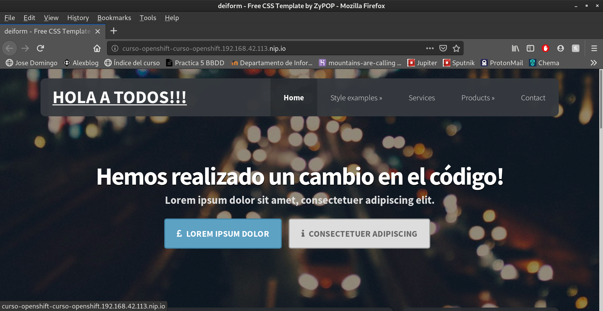
Task: Open the Library icon
Action: coord(515,48)
